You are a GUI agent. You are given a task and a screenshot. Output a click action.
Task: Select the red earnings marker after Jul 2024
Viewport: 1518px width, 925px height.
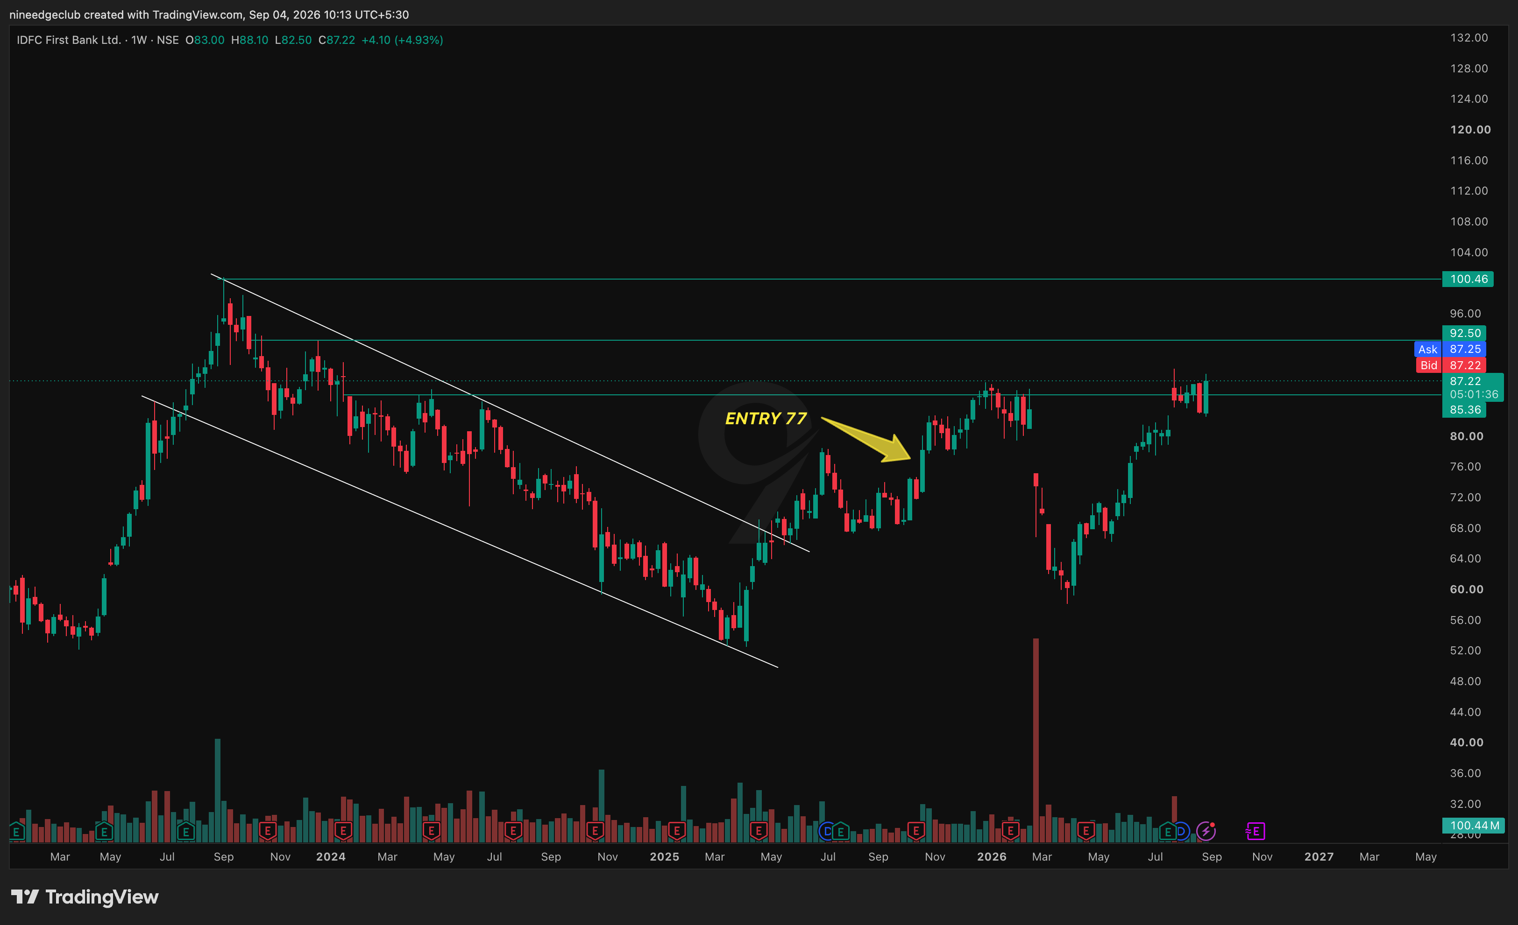(x=512, y=832)
